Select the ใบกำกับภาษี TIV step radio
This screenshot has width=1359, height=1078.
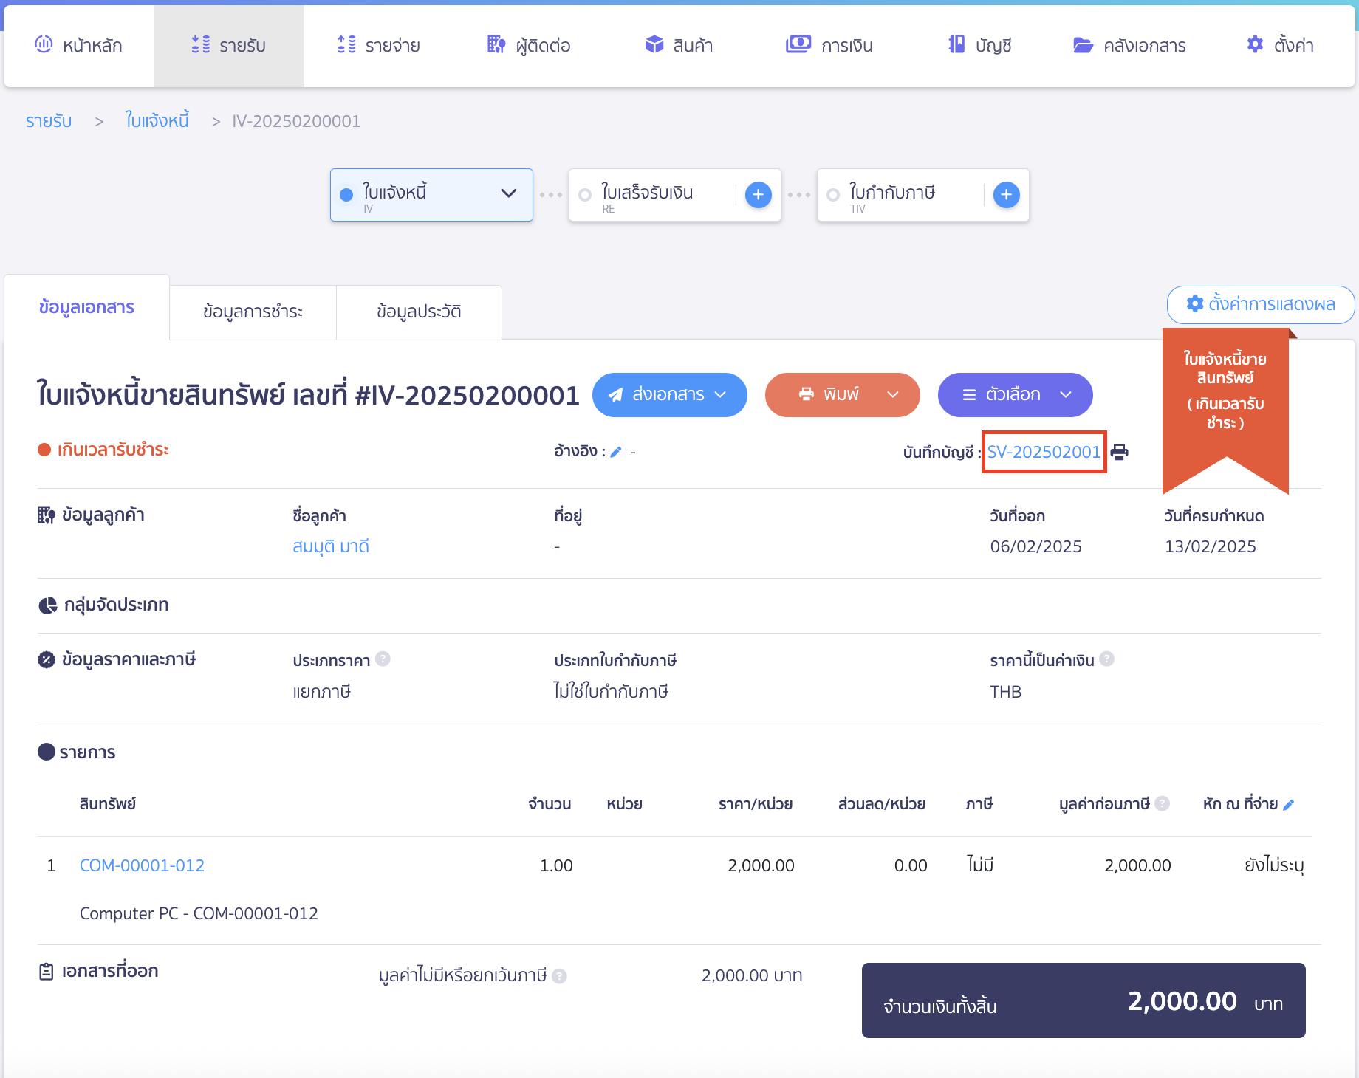pyautogui.click(x=833, y=195)
